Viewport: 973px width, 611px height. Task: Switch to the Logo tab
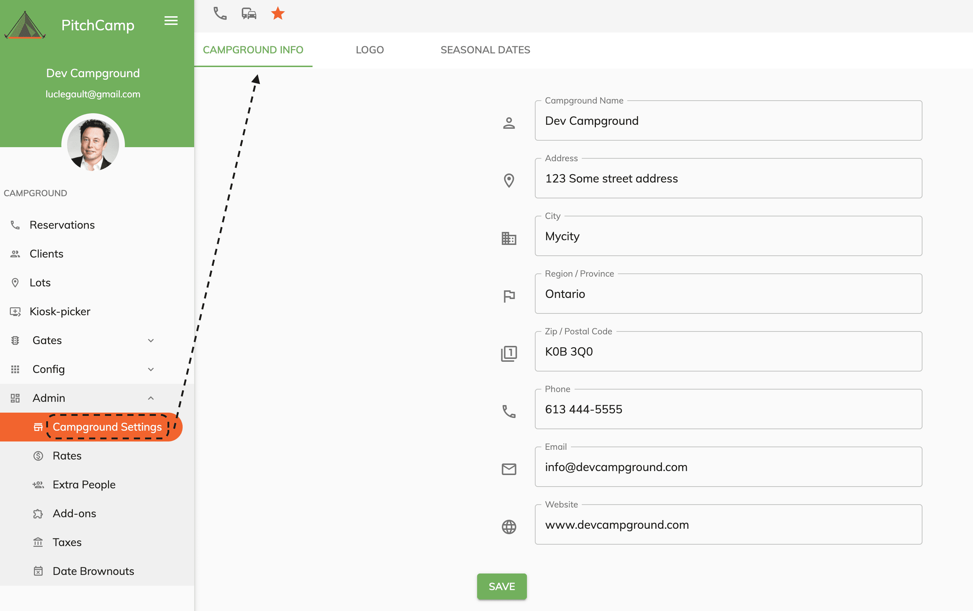(370, 50)
